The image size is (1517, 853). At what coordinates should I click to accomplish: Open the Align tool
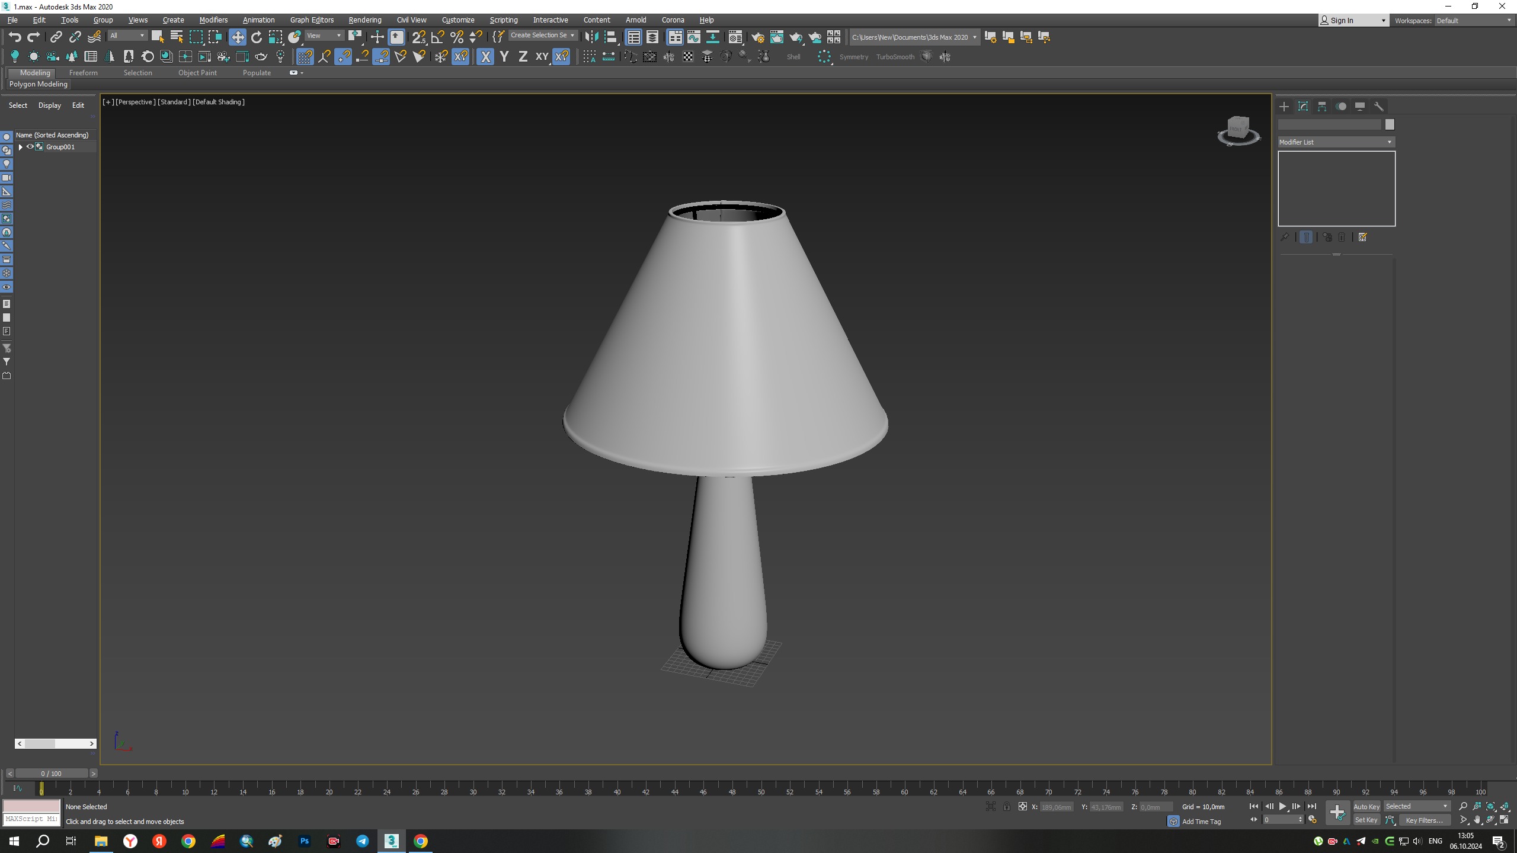(611, 37)
